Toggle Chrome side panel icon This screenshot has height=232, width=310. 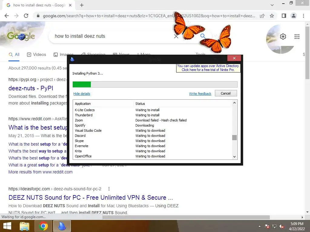(x=284, y=16)
